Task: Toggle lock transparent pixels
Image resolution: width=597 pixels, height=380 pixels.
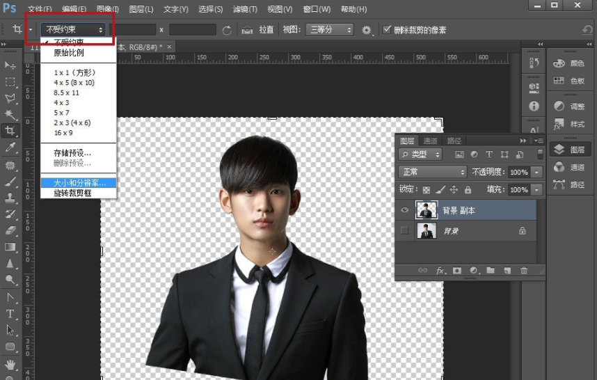Action: click(427, 189)
